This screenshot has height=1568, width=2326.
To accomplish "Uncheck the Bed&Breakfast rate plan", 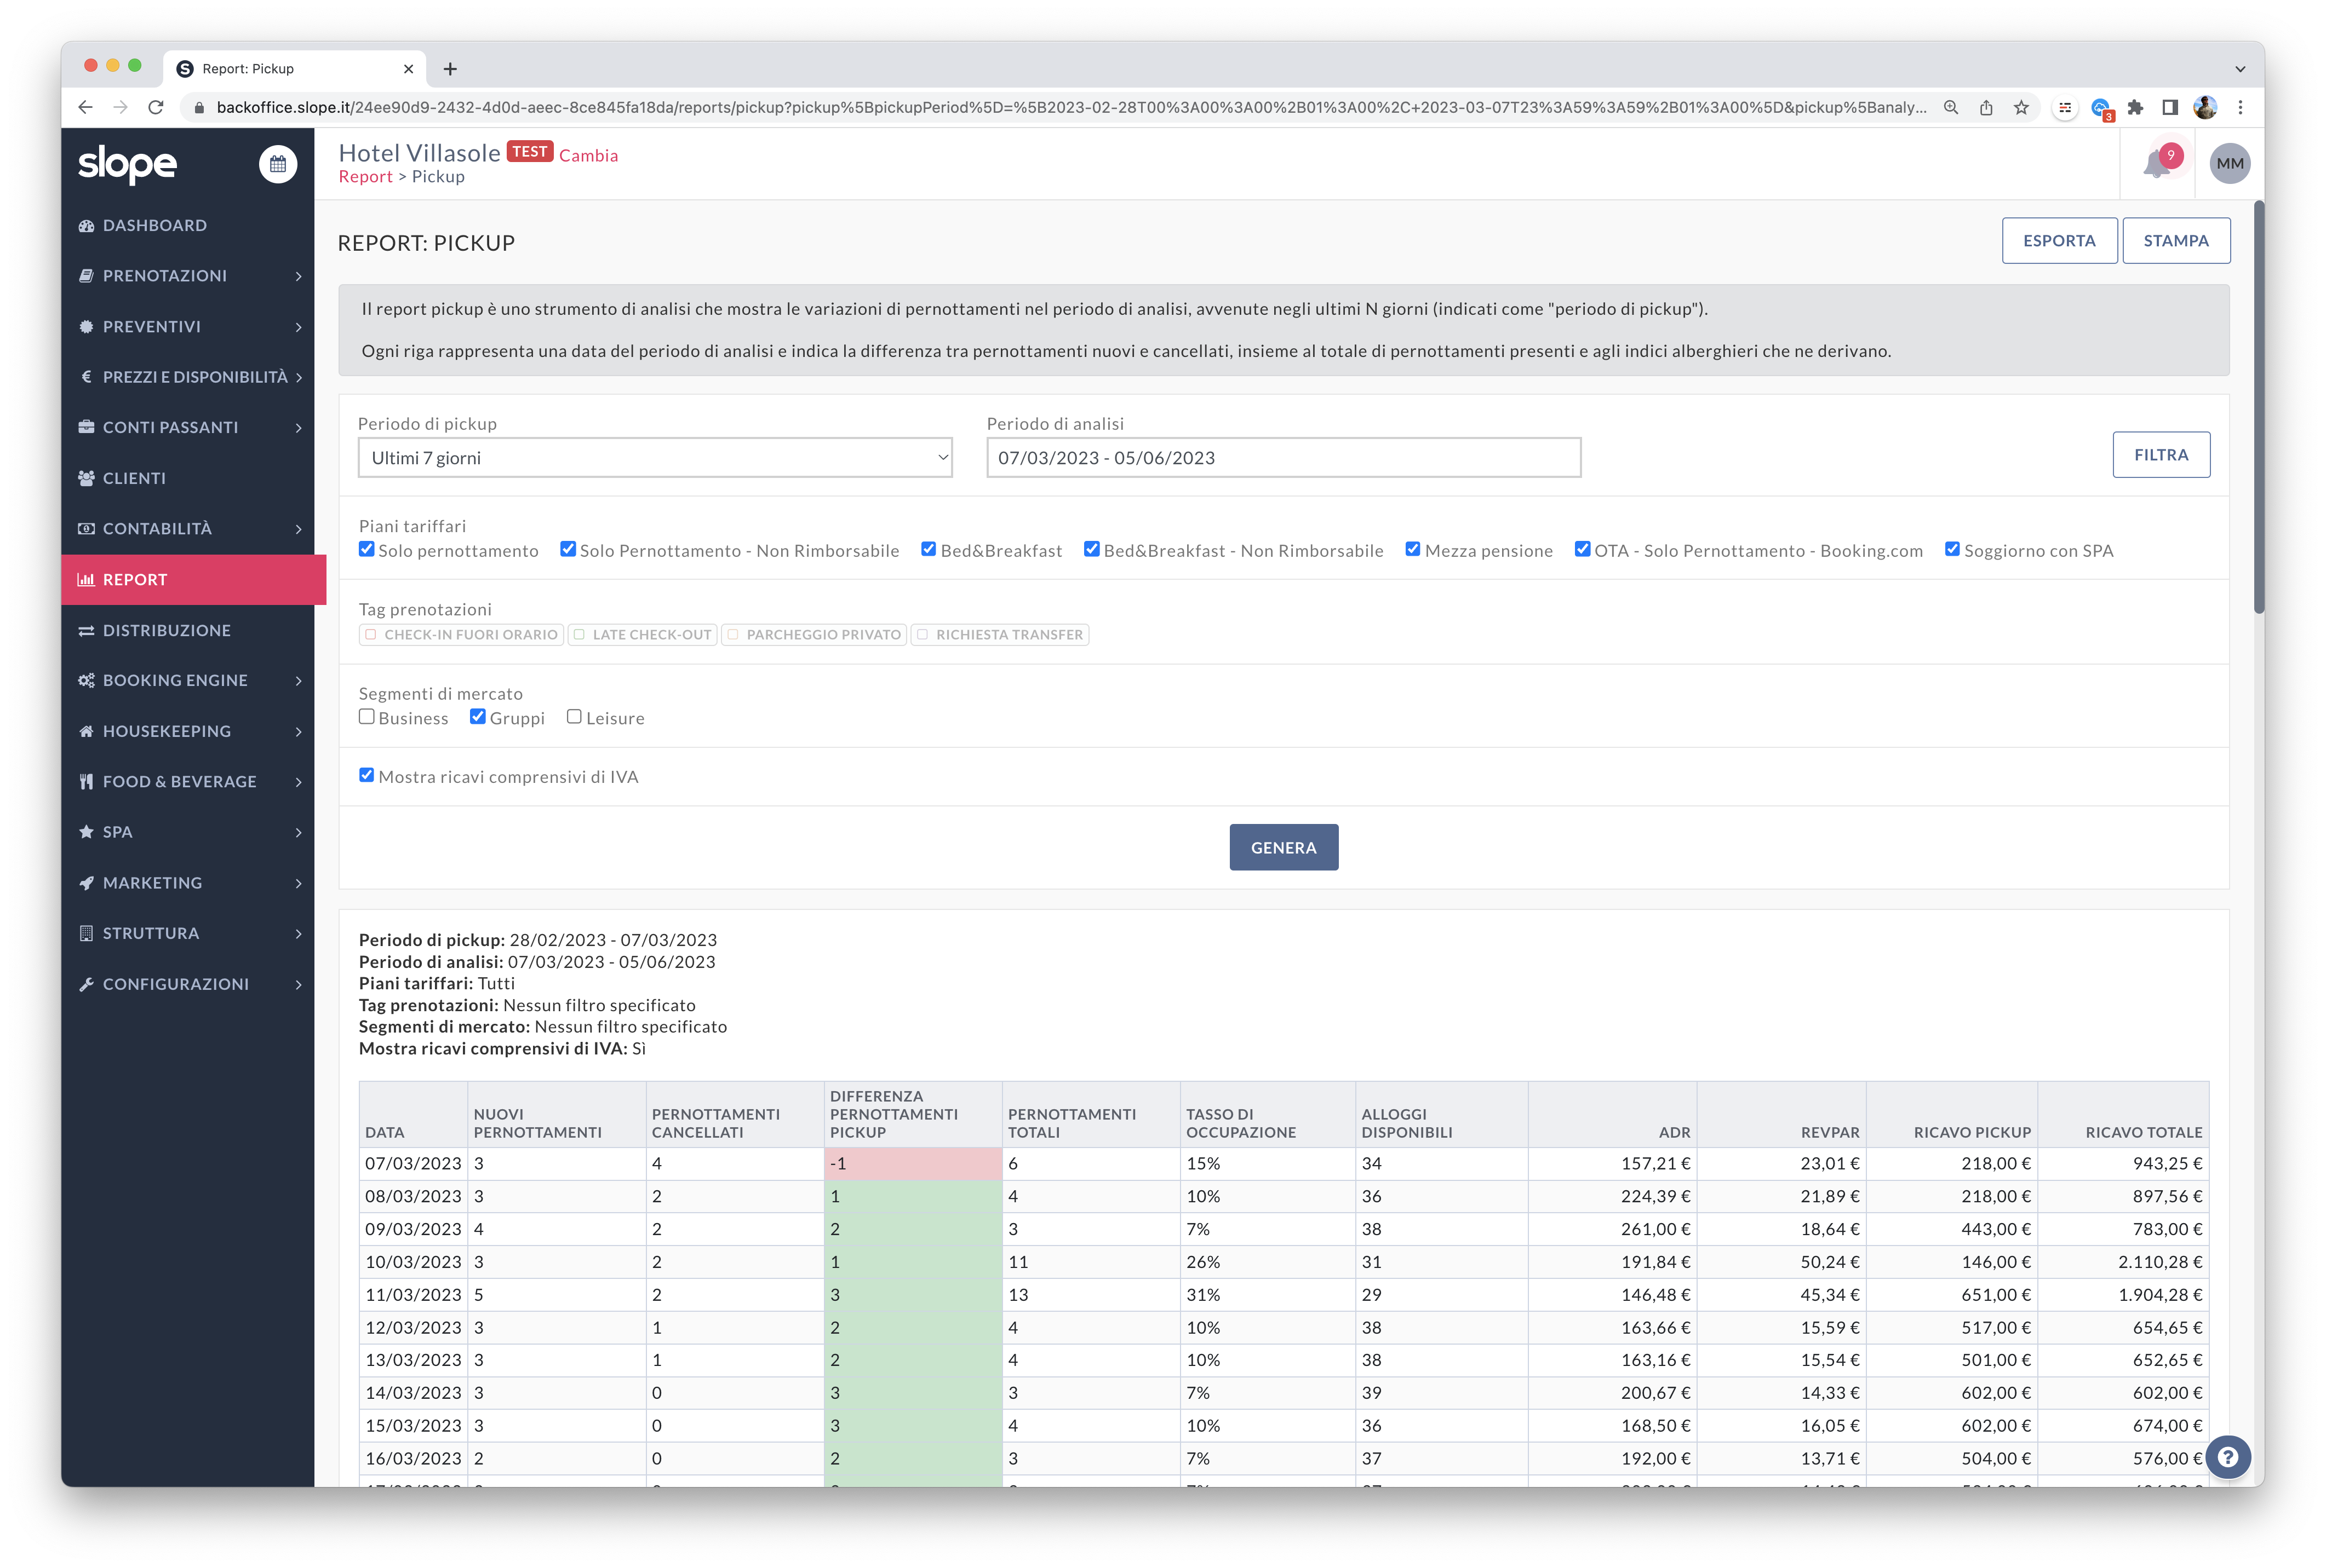I will point(929,549).
